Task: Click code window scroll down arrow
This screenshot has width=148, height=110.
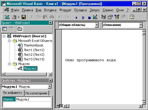Action: point(144,102)
